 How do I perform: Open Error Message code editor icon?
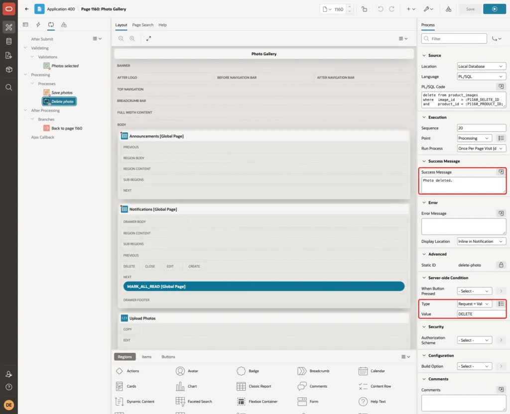tap(501, 213)
